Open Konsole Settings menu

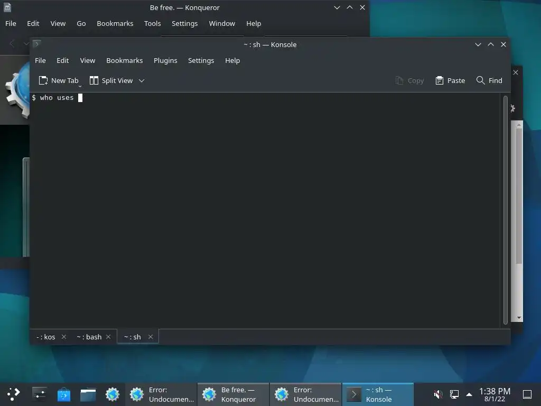[x=201, y=60]
